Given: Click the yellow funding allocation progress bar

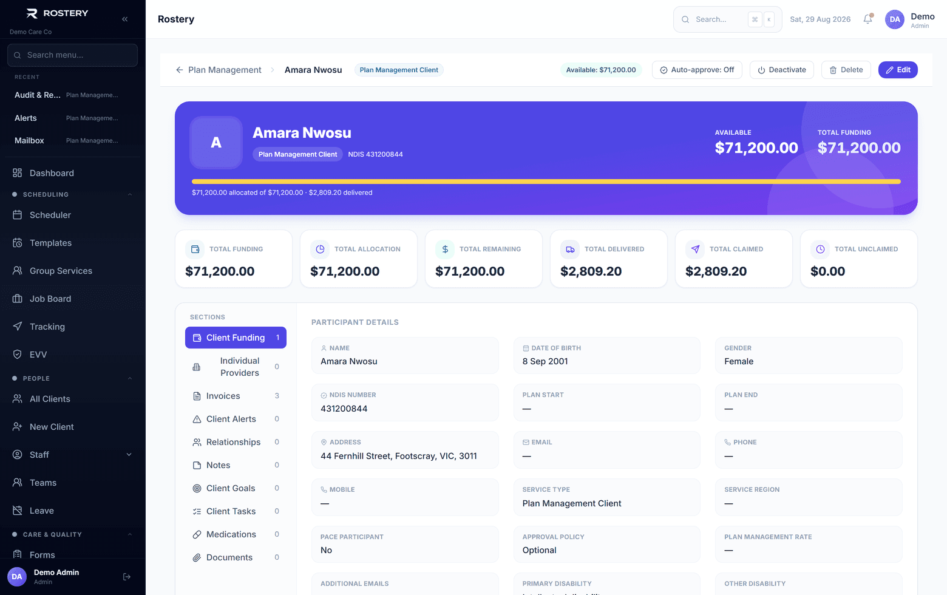Looking at the screenshot, I should click(x=546, y=182).
